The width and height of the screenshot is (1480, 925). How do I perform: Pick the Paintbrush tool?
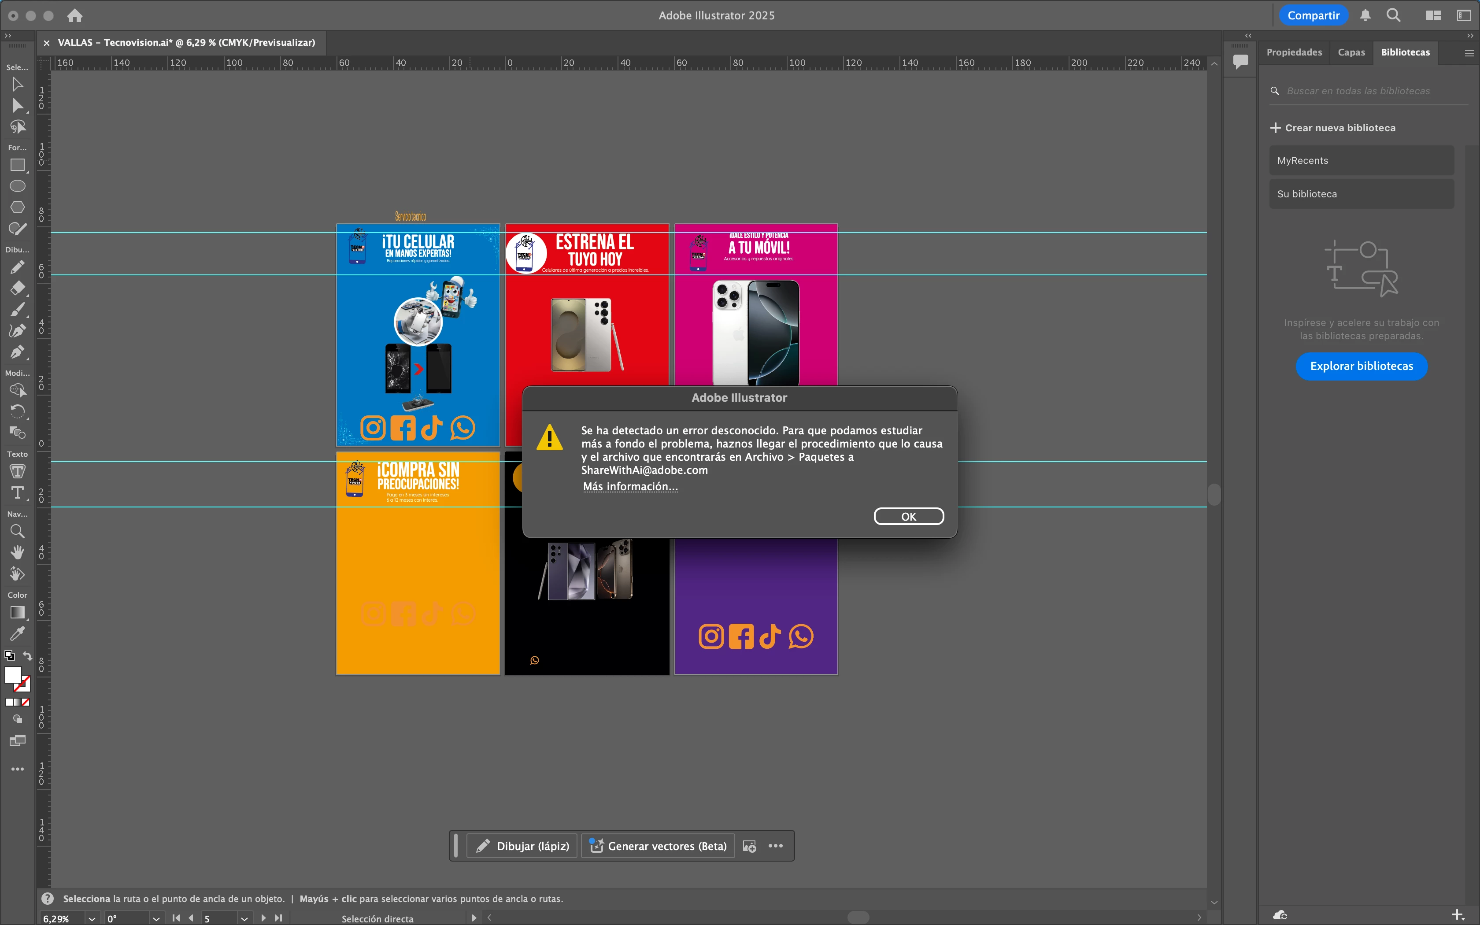(17, 310)
